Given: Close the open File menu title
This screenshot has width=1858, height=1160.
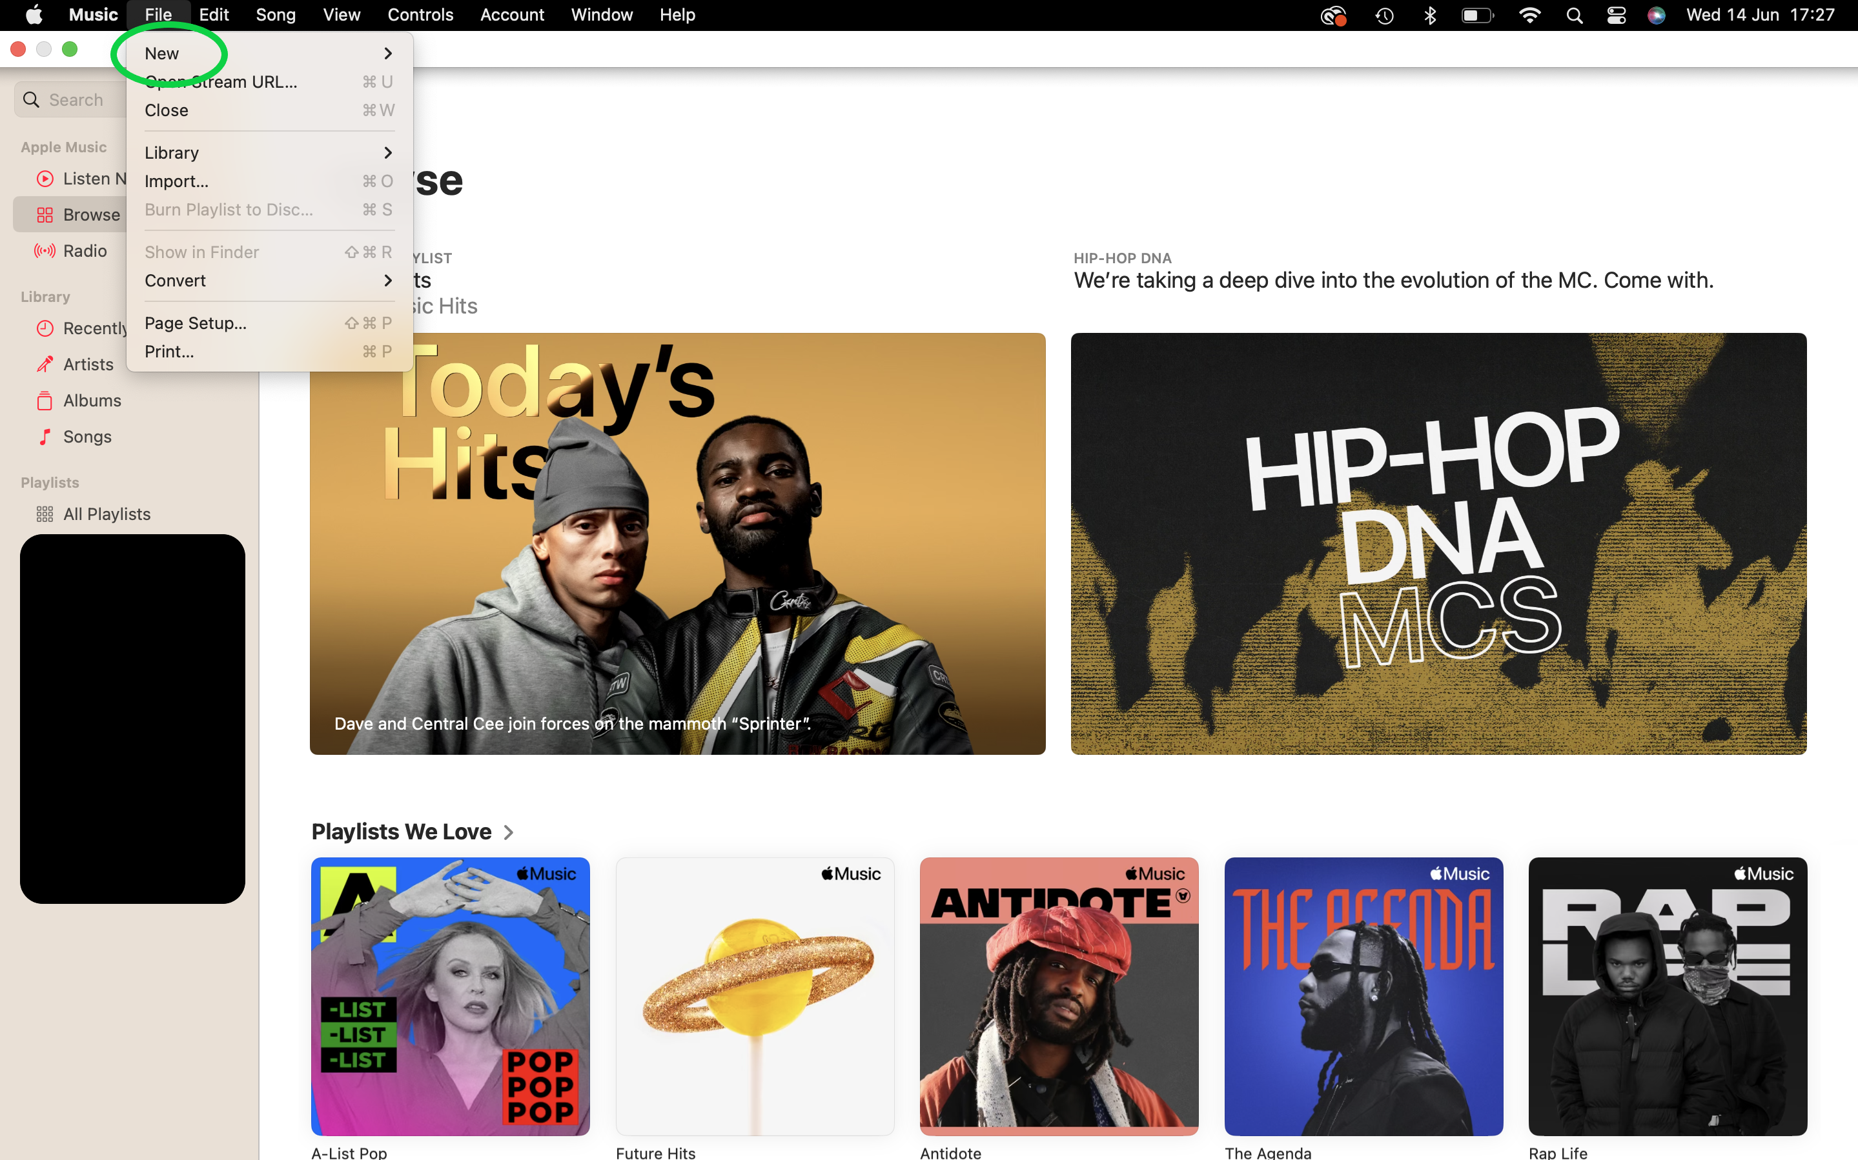Looking at the screenshot, I should point(158,15).
